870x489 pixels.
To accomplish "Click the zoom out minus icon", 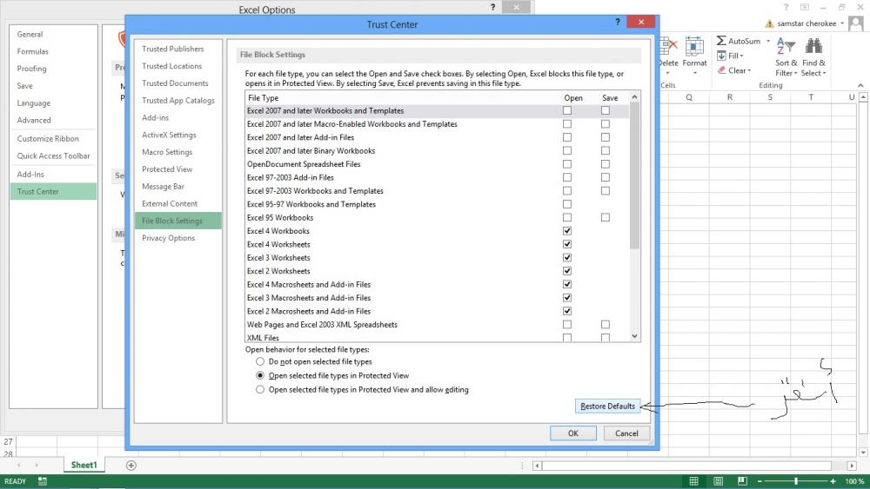I will click(760, 481).
